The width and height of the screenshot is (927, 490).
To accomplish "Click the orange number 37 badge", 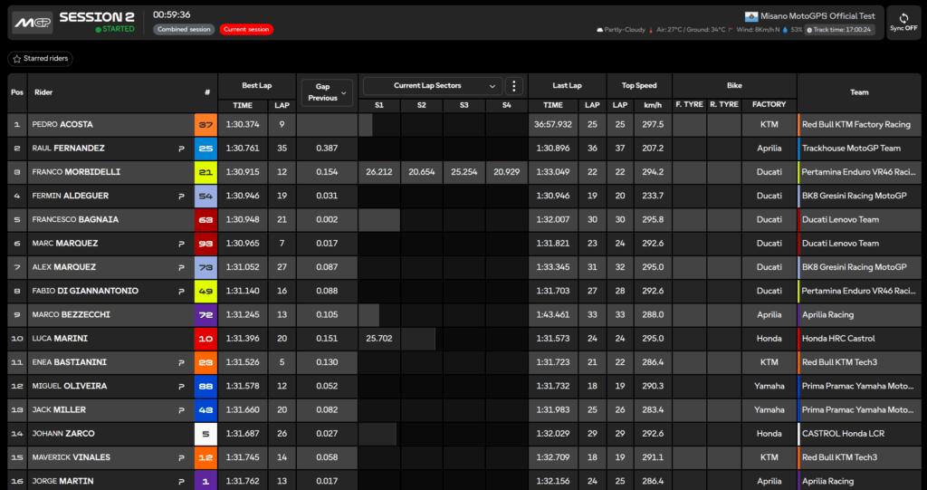I will pos(206,125).
